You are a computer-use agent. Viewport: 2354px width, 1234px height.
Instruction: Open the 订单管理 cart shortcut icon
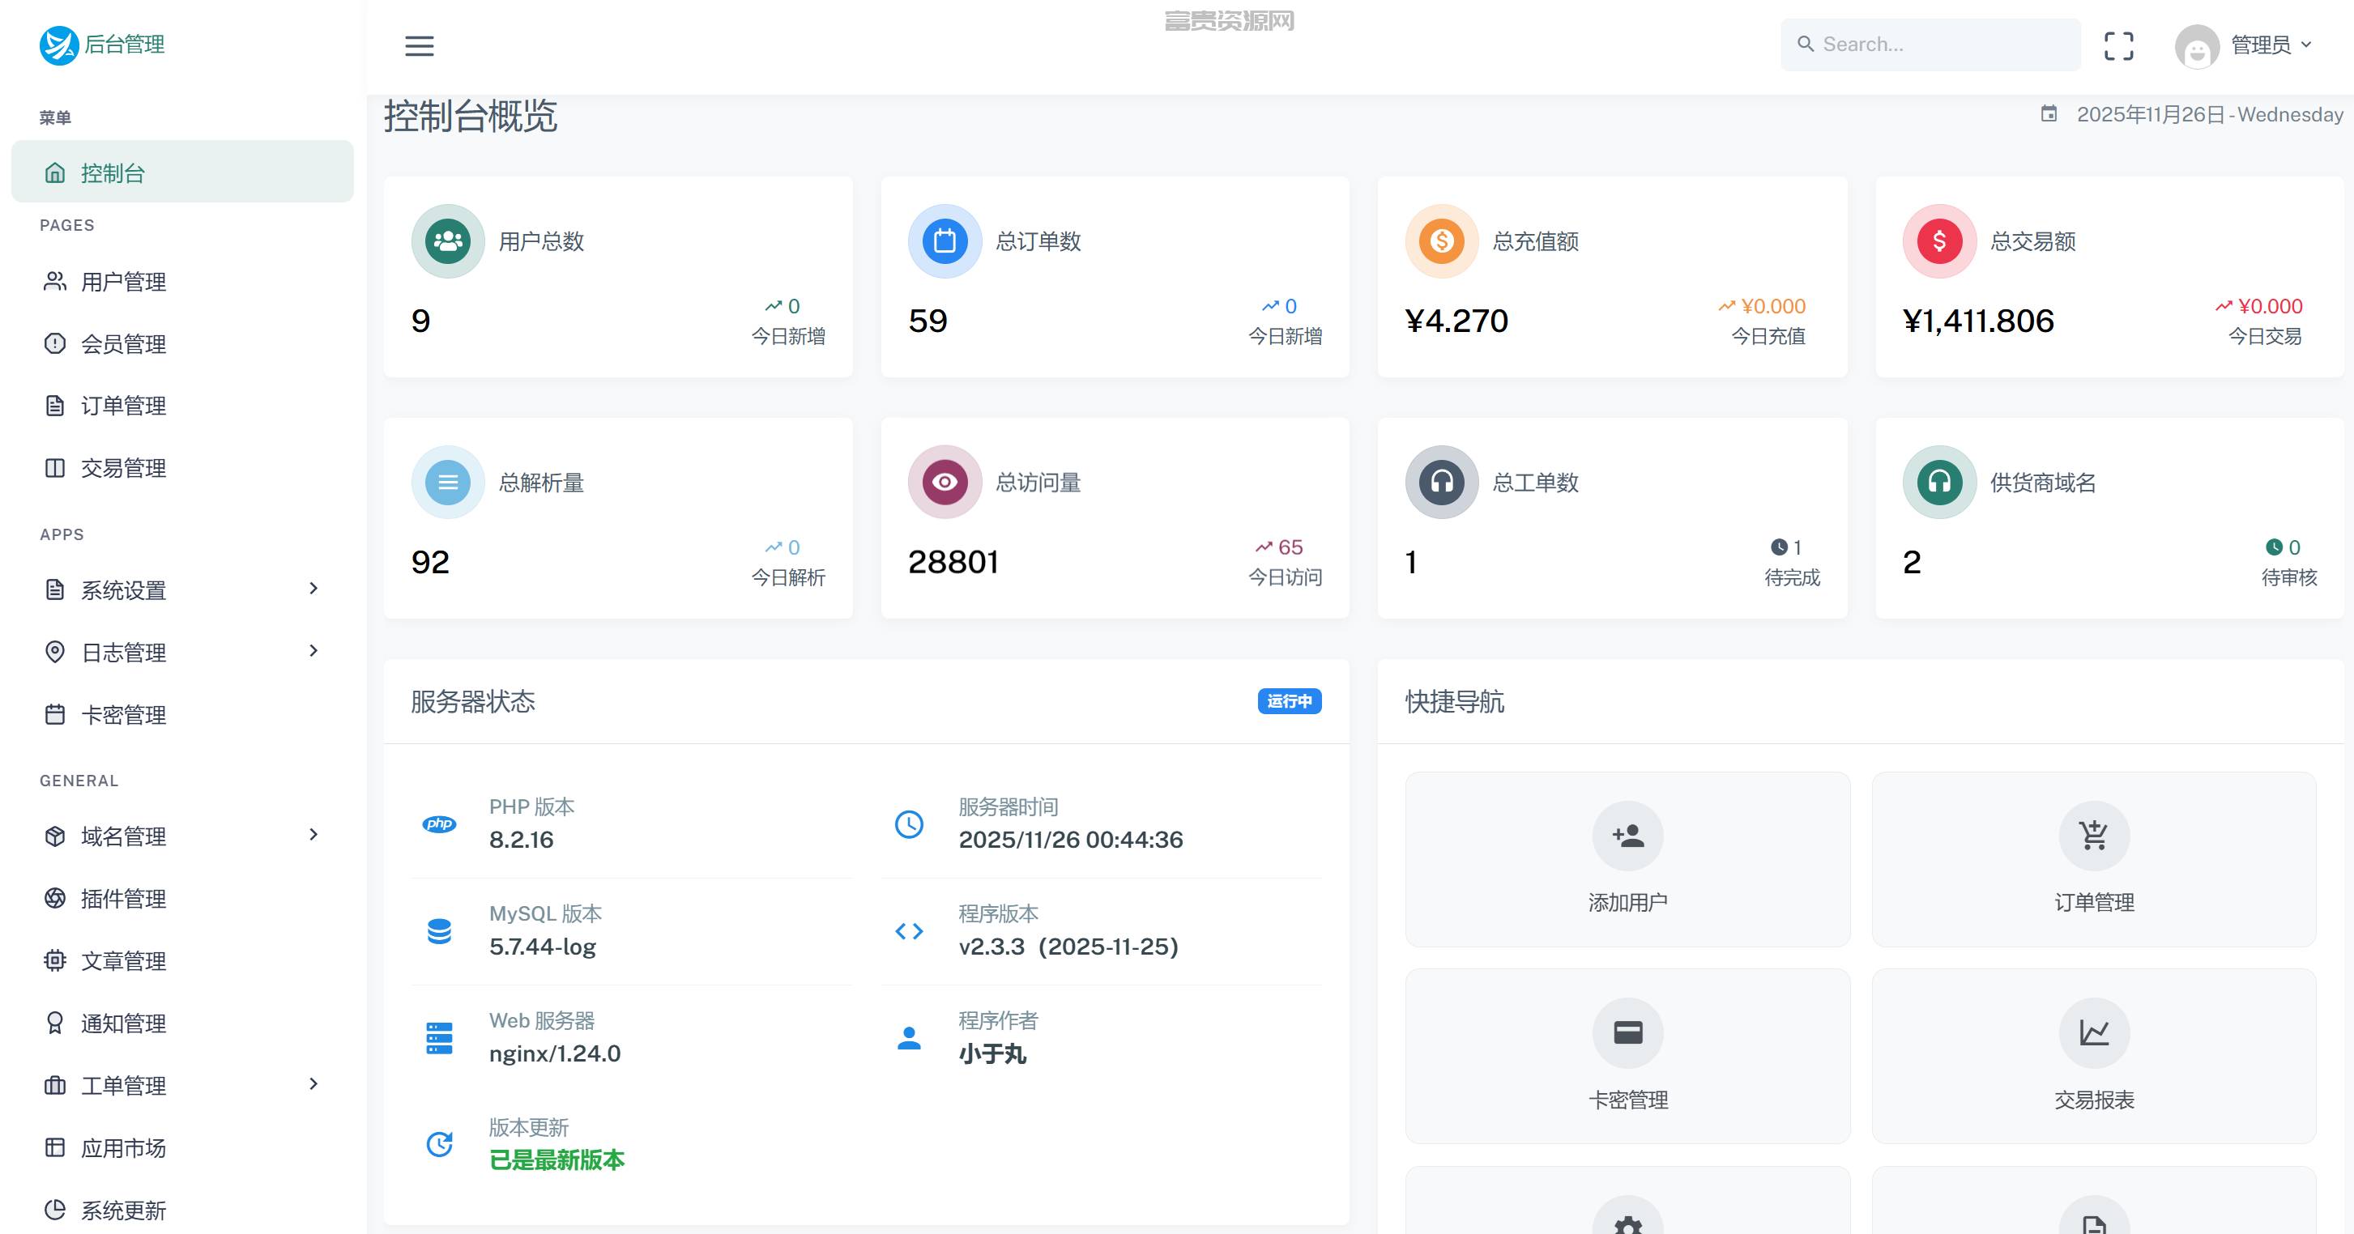(2093, 836)
